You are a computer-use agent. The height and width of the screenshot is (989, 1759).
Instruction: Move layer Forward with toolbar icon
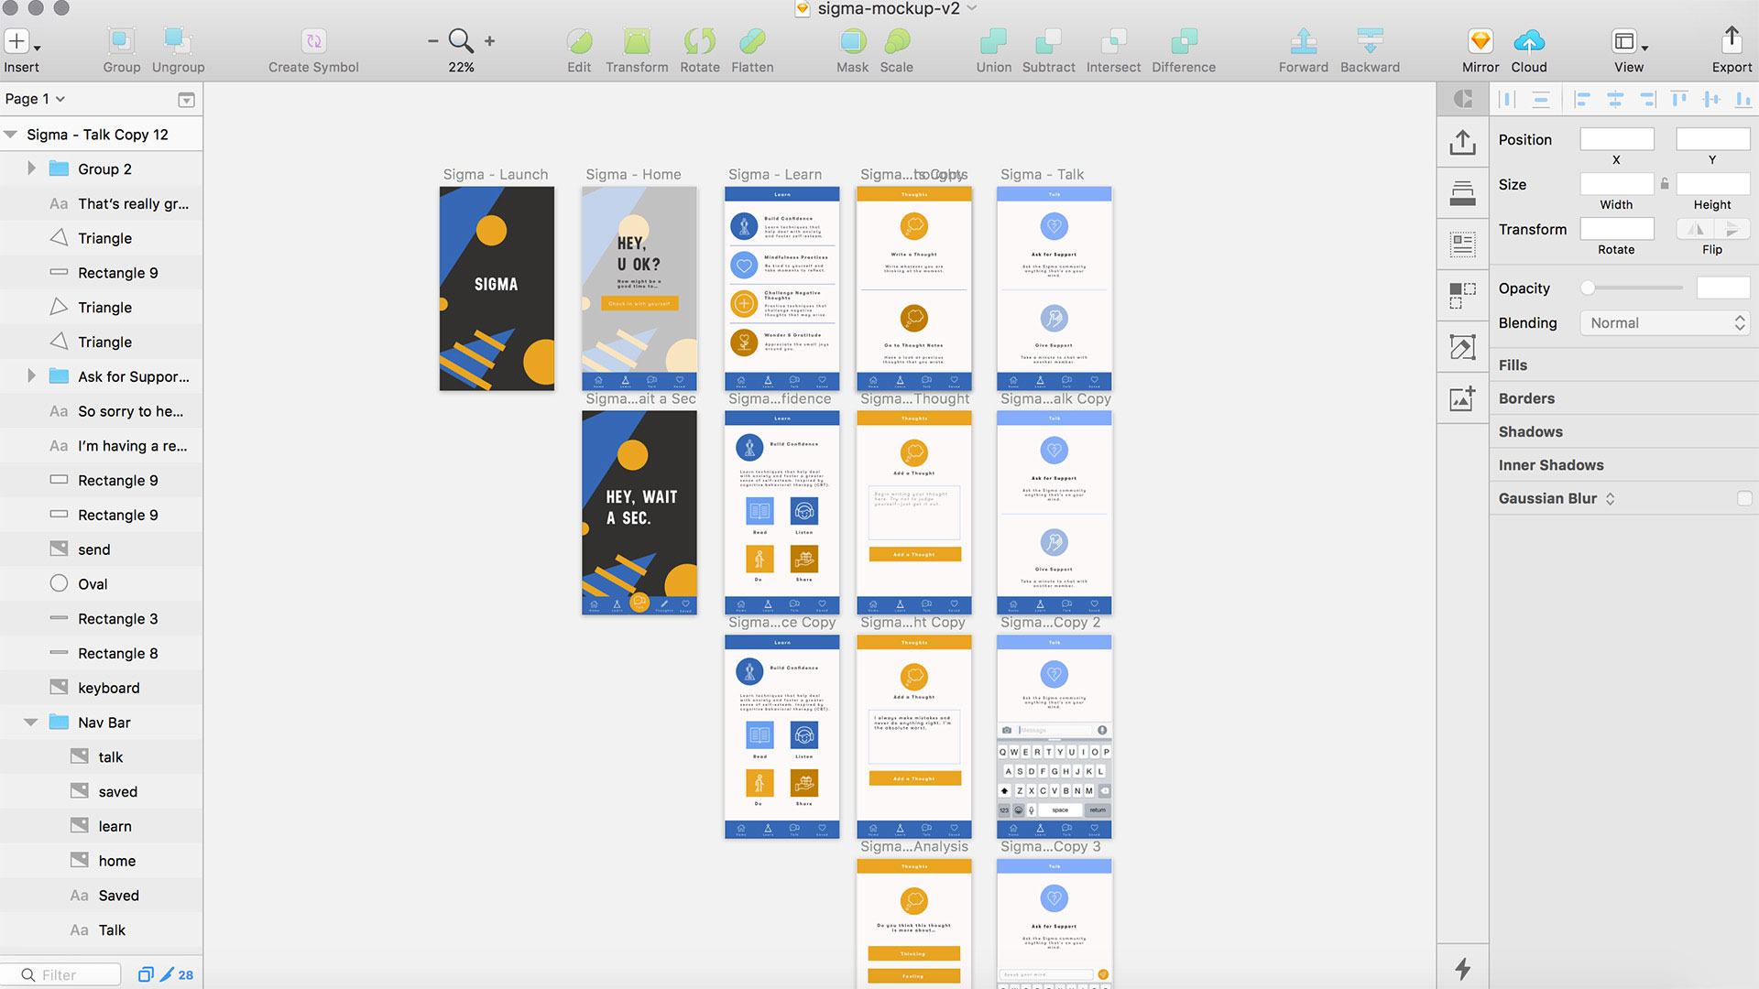coord(1304,41)
